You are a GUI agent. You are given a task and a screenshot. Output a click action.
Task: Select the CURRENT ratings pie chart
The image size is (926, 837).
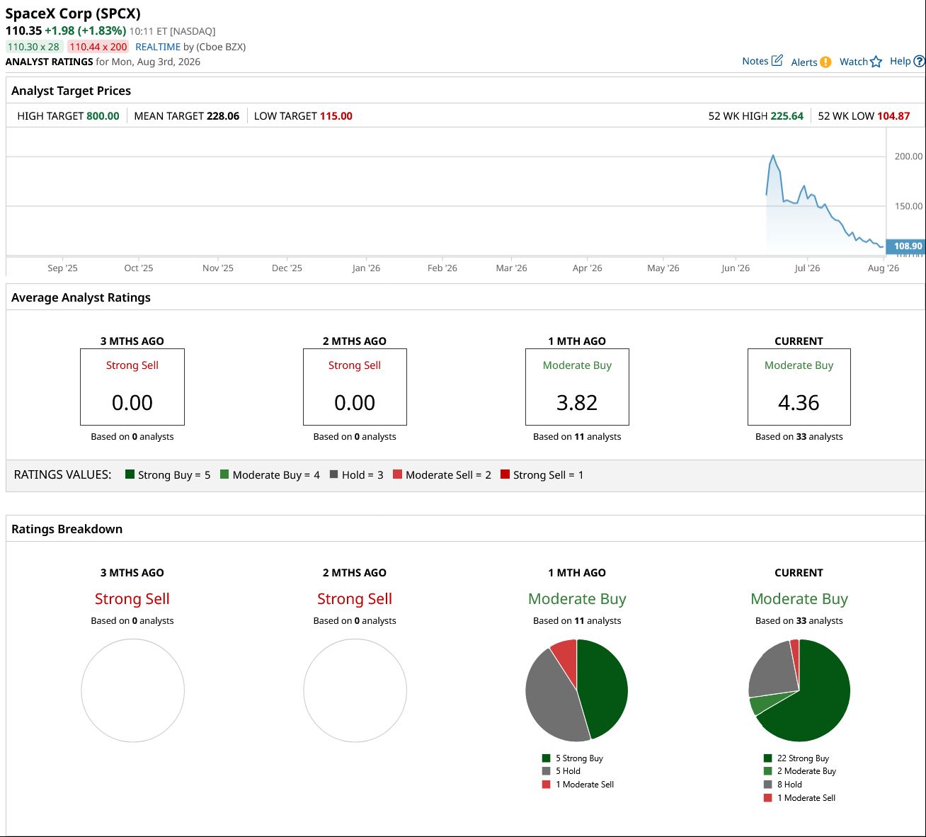tap(799, 690)
